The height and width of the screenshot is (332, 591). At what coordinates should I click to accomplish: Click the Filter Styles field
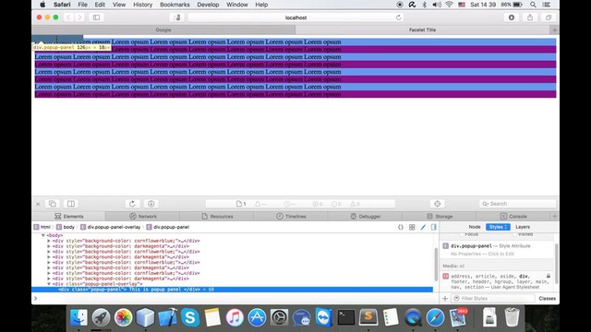tap(493, 299)
